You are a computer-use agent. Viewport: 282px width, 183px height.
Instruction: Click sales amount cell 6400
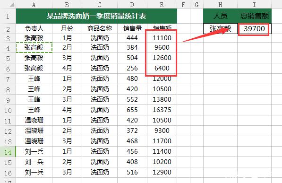point(162,68)
